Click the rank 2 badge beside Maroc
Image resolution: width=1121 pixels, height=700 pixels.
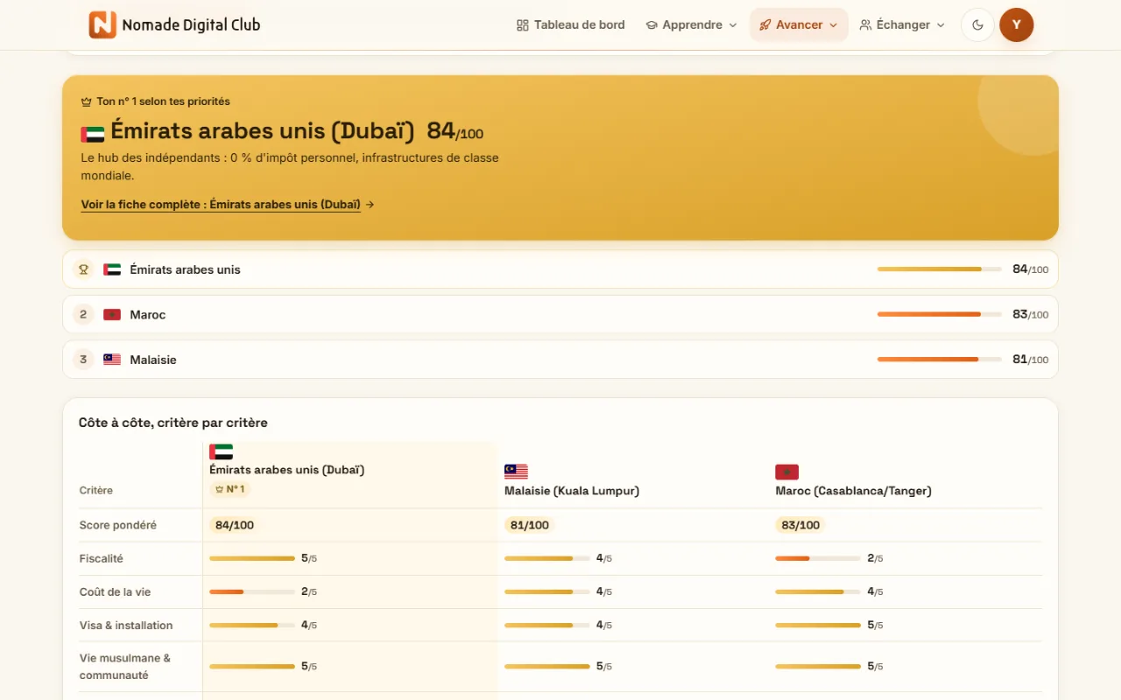(x=83, y=314)
